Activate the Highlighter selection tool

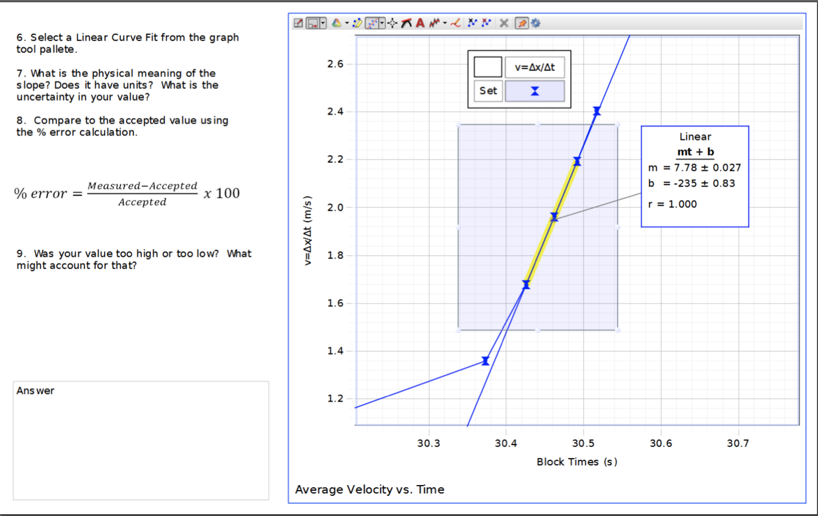point(358,23)
